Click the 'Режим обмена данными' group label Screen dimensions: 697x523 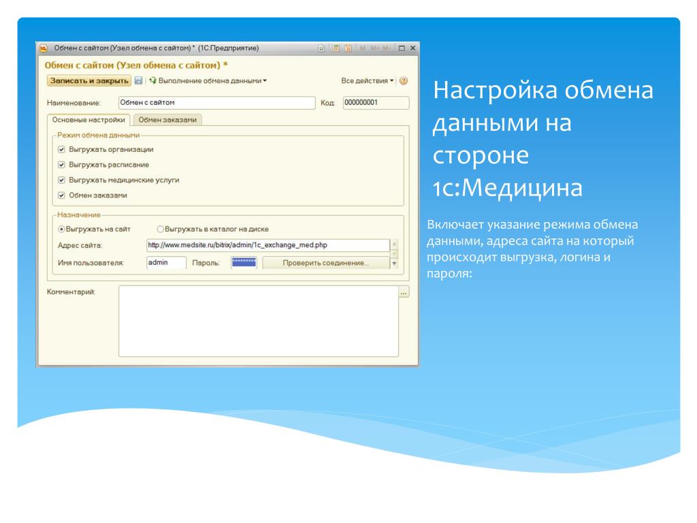coord(98,136)
